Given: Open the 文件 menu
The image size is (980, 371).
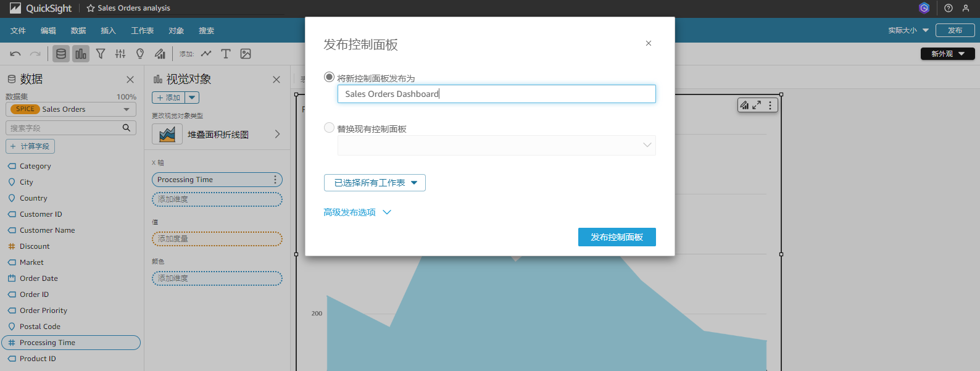Looking at the screenshot, I should [18, 30].
